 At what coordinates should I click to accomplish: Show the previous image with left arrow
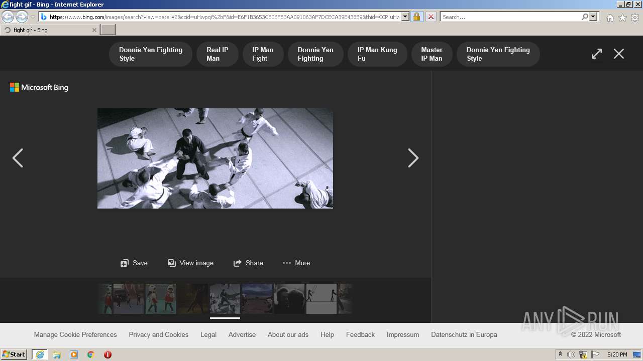point(18,158)
